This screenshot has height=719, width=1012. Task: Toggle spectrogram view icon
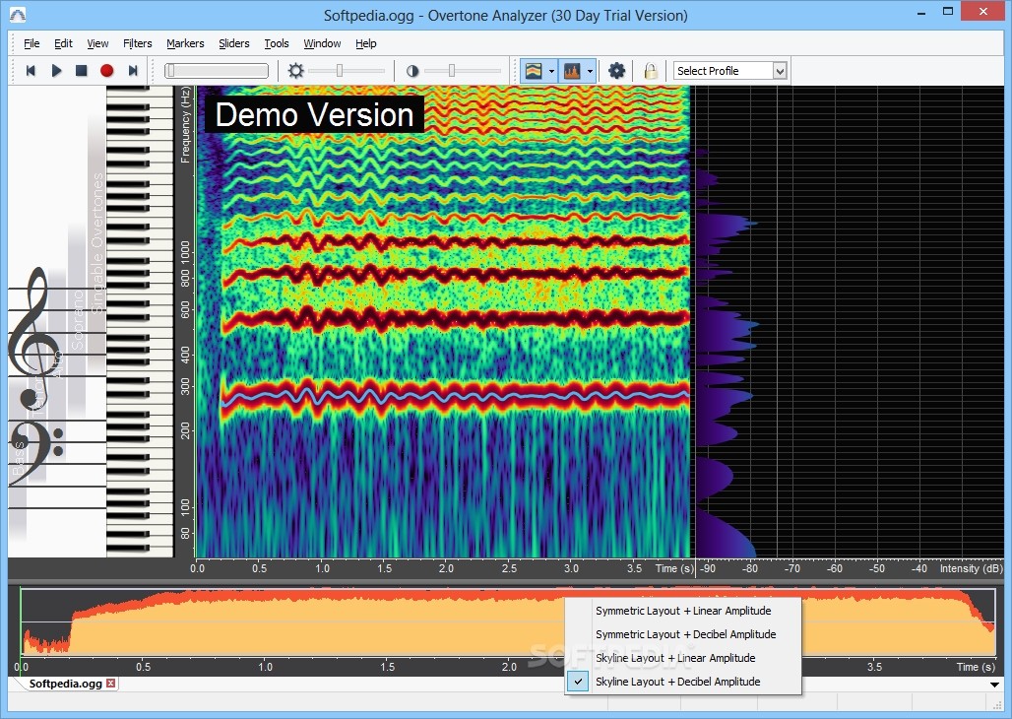[534, 71]
